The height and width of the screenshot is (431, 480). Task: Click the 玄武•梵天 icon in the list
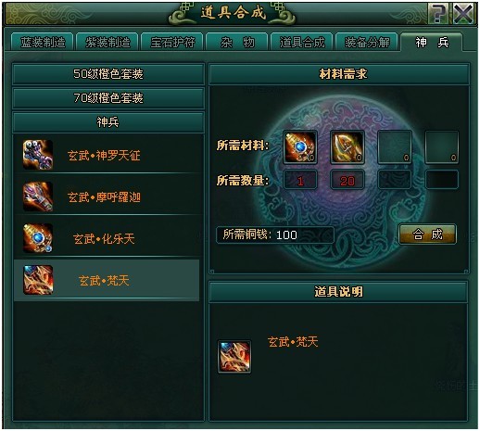(38, 280)
